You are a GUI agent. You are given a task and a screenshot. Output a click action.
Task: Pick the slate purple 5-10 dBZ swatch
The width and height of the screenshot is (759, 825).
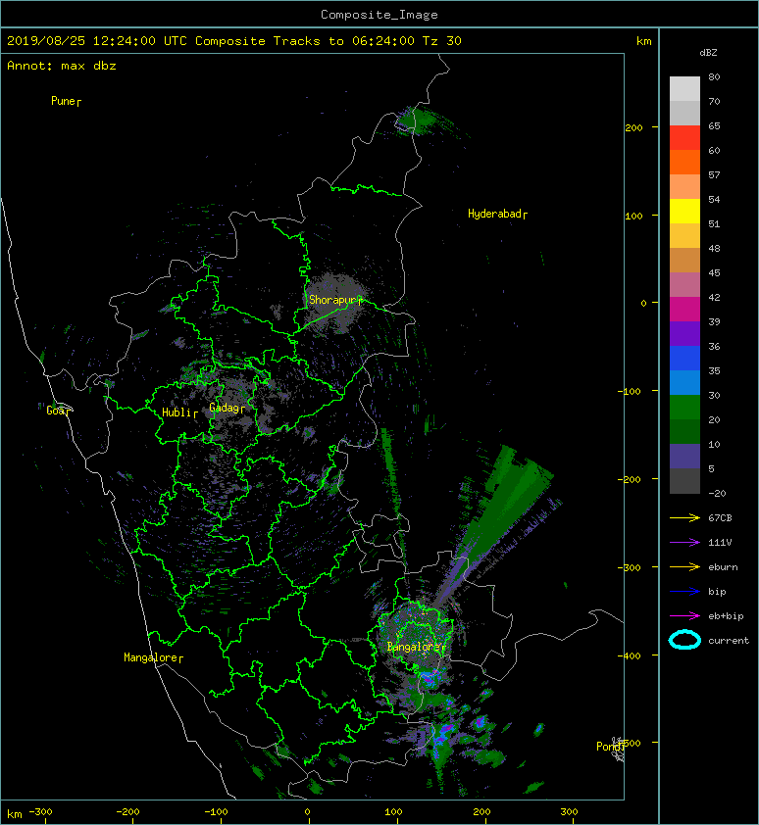pyautogui.click(x=684, y=457)
